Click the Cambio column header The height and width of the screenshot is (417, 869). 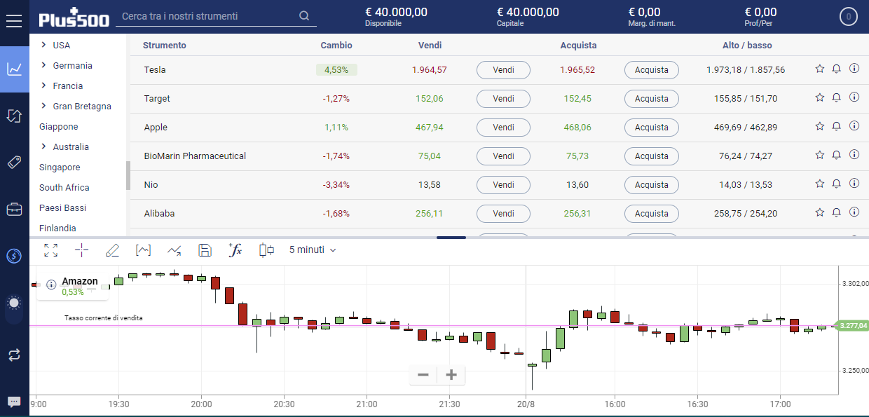point(336,46)
